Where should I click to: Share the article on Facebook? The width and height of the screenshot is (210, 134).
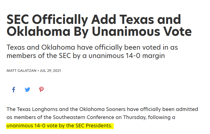(13, 90)
